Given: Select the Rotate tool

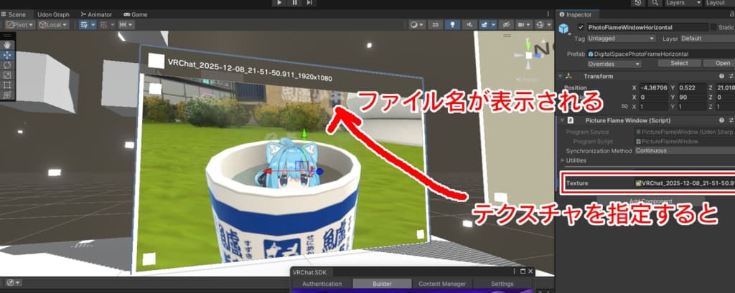Looking at the screenshot, I should pos(7,64).
